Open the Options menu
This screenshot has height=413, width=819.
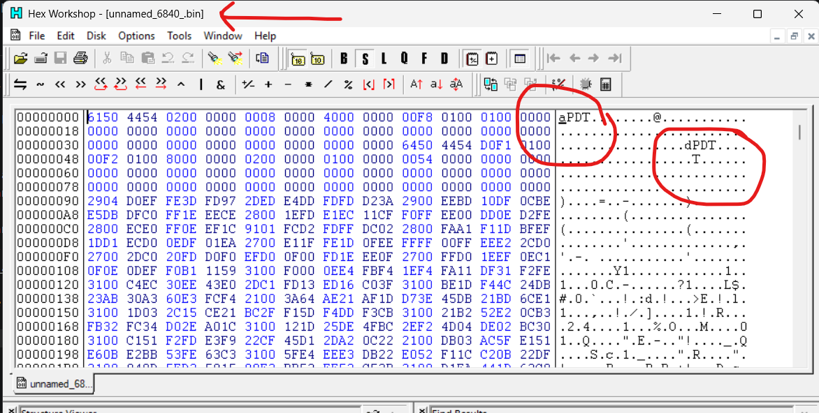[x=136, y=36]
